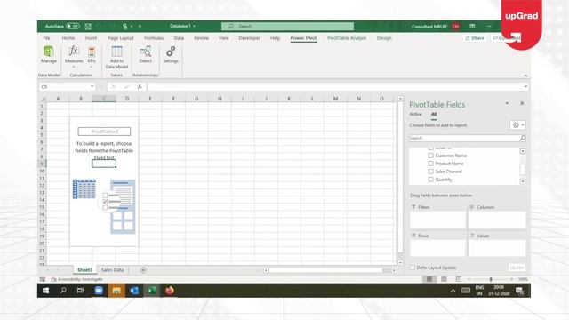Open the Insert ribbon tab

coord(91,38)
